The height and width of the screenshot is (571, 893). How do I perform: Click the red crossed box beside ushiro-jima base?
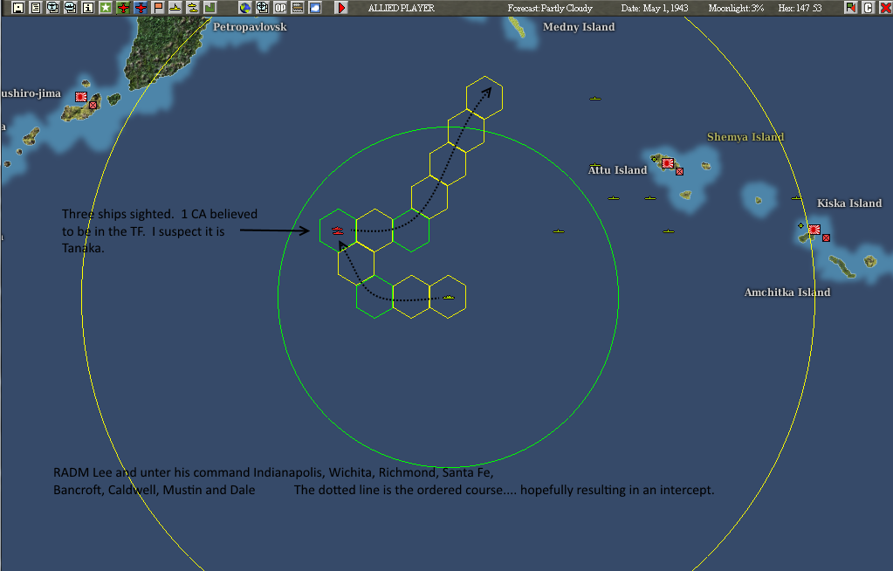(x=93, y=106)
